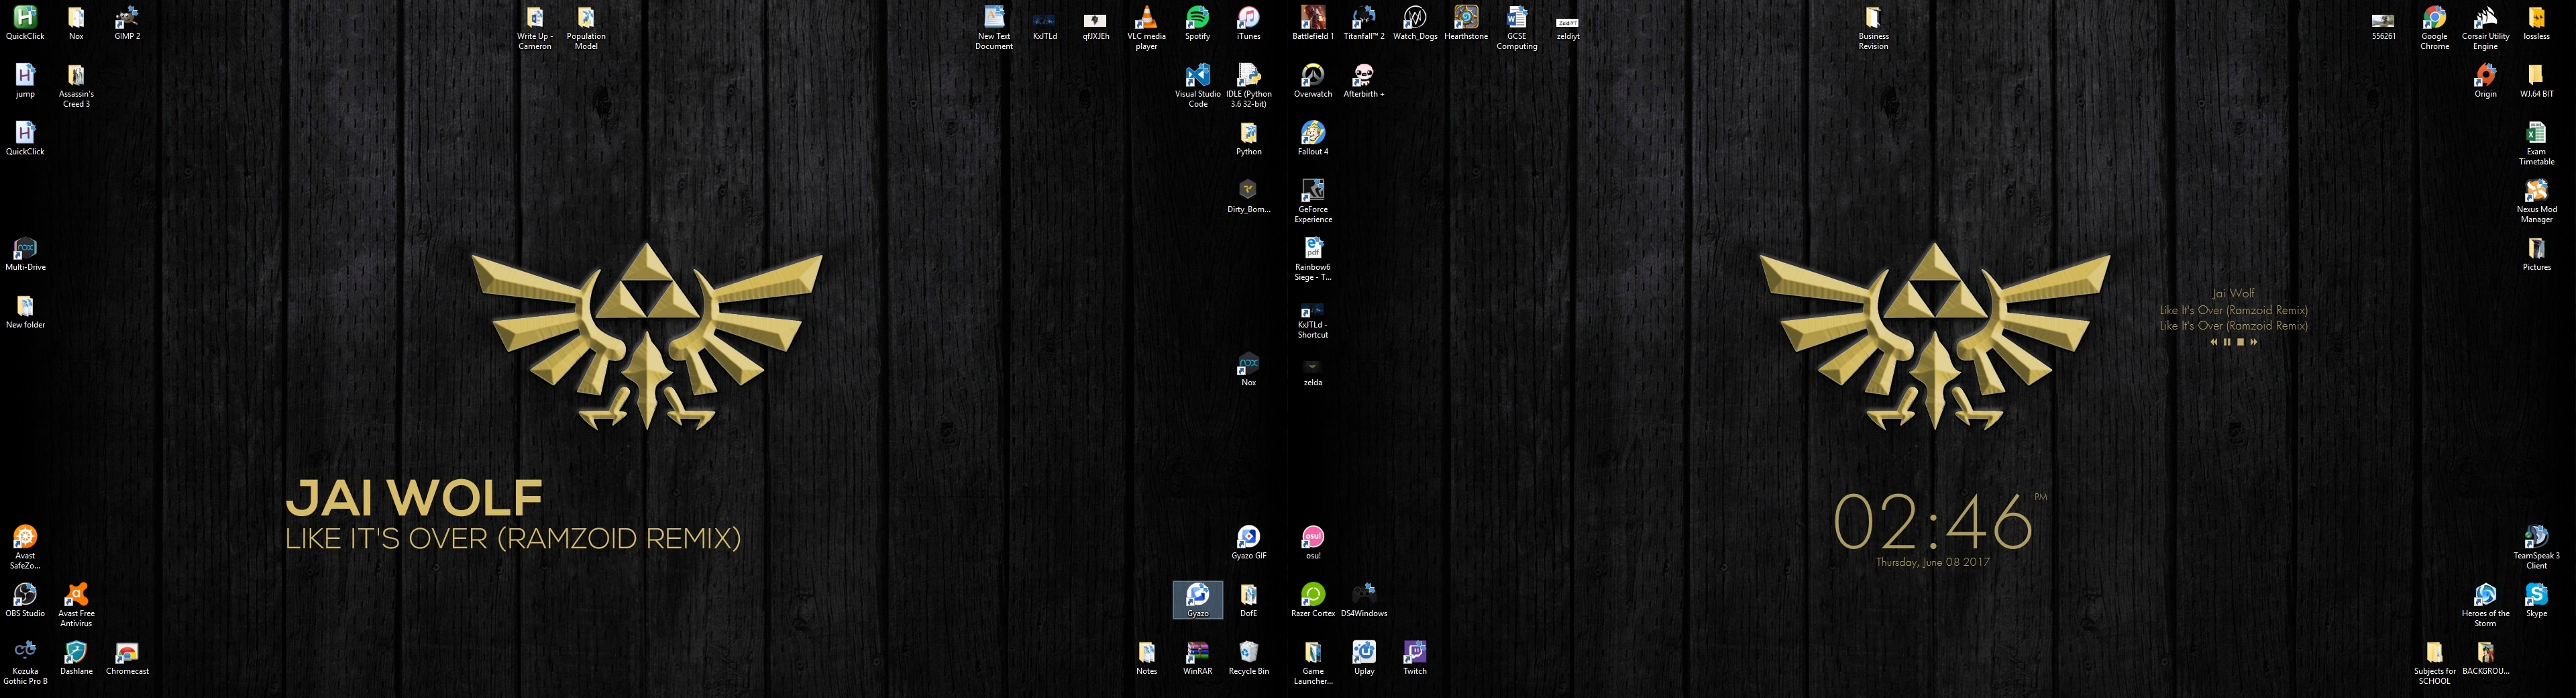This screenshot has height=698, width=2576.
Task: Launch the Origin shortcut
Action: tap(2485, 81)
